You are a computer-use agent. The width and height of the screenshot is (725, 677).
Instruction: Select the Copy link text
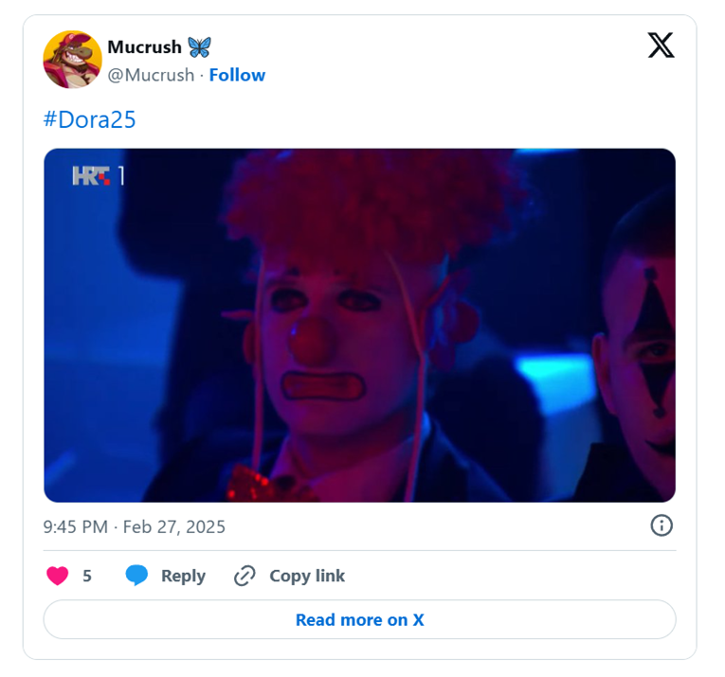click(307, 576)
